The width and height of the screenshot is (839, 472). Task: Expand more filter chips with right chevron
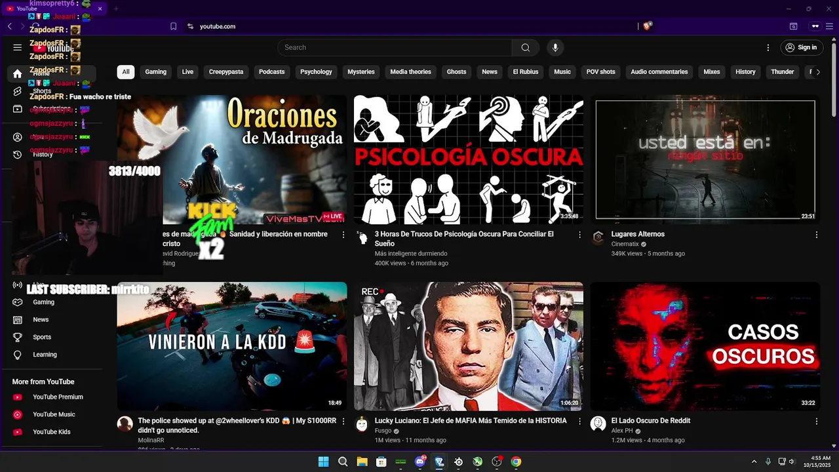[818, 72]
